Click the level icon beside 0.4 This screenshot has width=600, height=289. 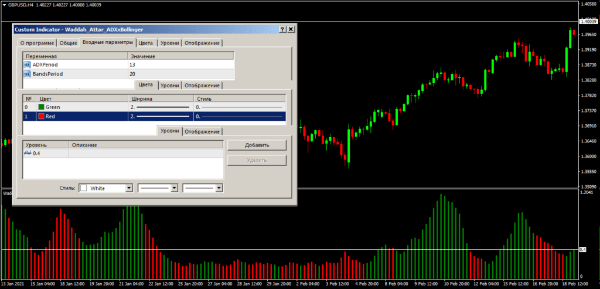pyautogui.click(x=28, y=153)
